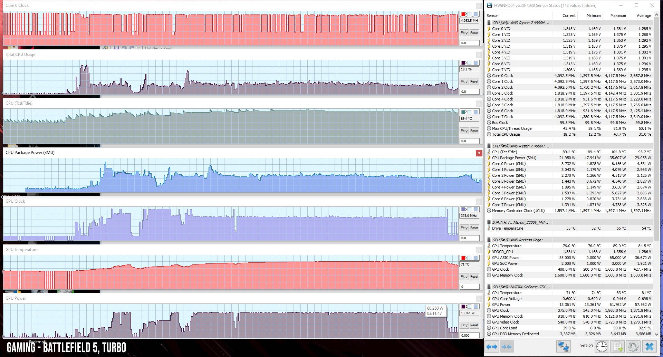The height and width of the screenshot is (357, 663).
Task: Click the blue X close sensors icon
Action: (x=649, y=347)
